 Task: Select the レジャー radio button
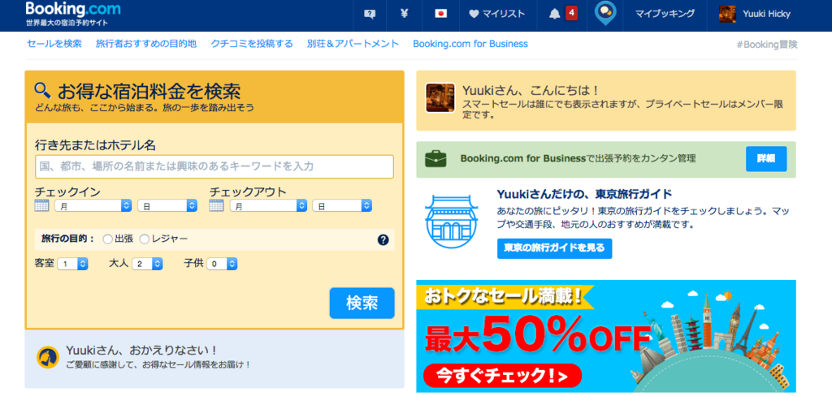point(145,239)
